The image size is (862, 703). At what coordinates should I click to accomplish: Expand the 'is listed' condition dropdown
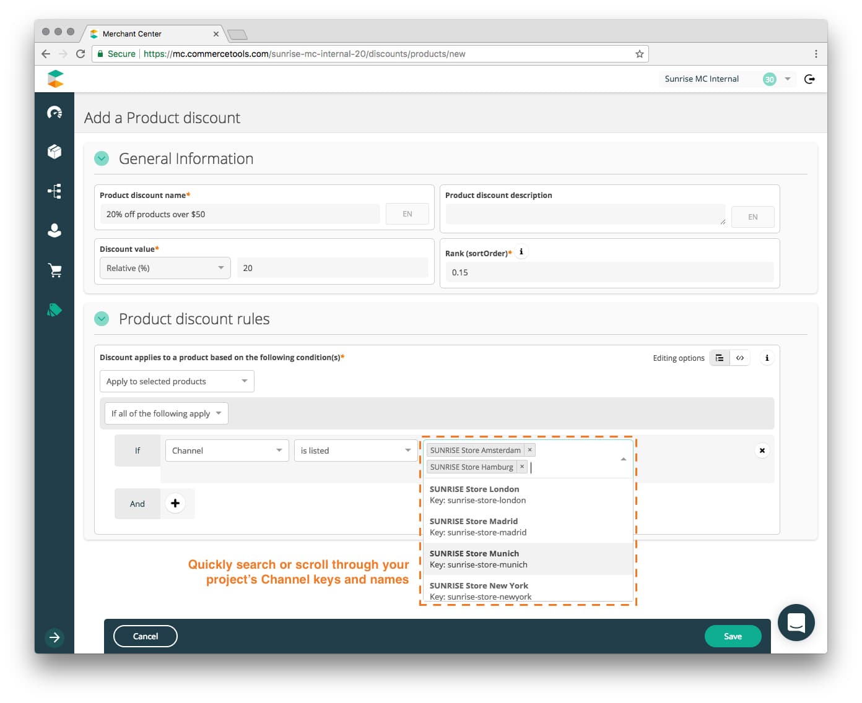(x=355, y=451)
